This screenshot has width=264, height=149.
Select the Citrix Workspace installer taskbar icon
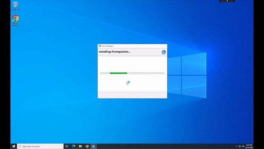94,146
